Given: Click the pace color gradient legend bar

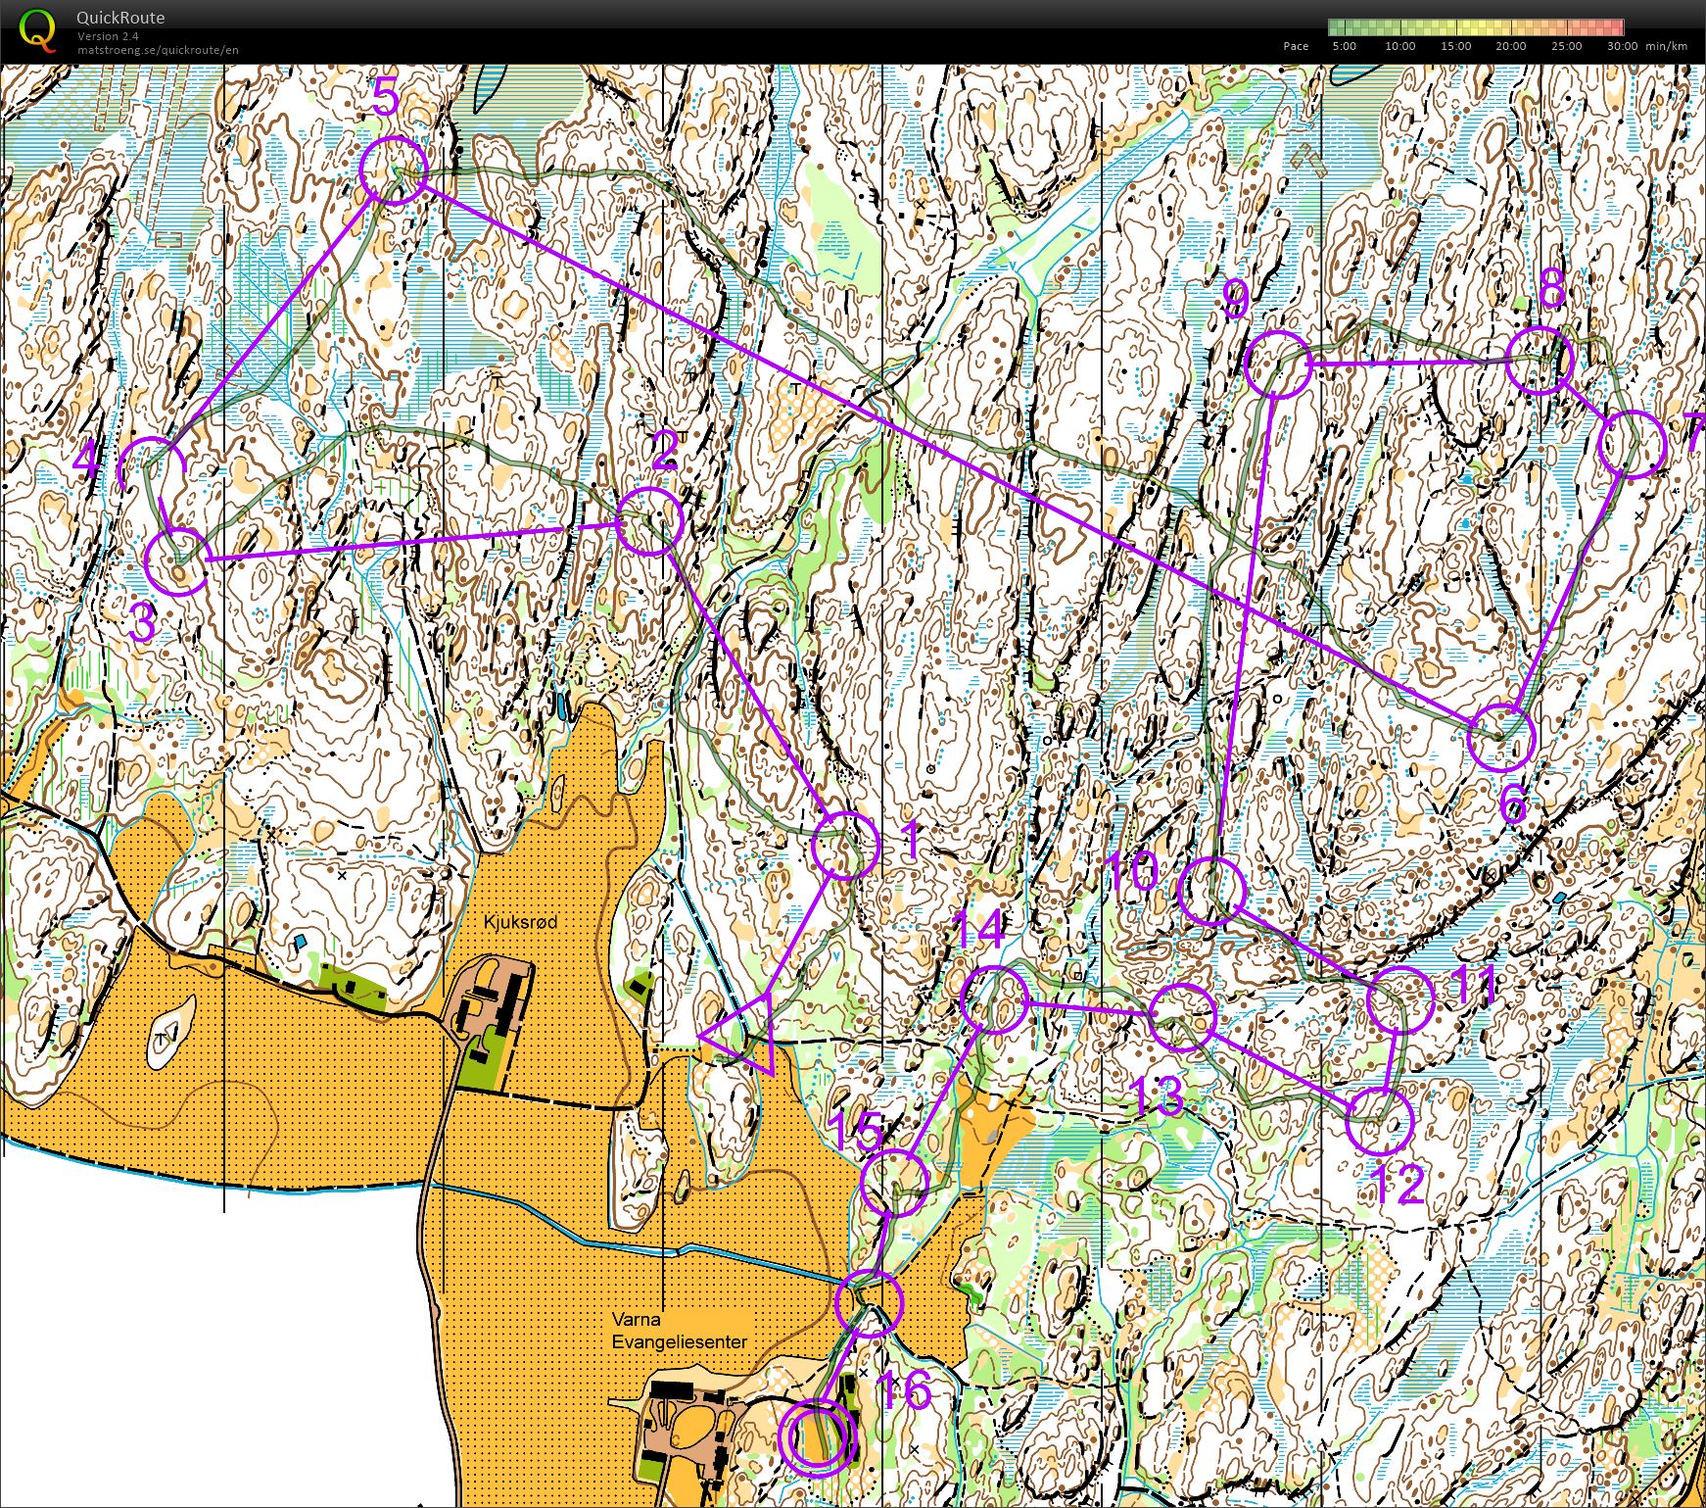Looking at the screenshot, I should [x=1476, y=27].
